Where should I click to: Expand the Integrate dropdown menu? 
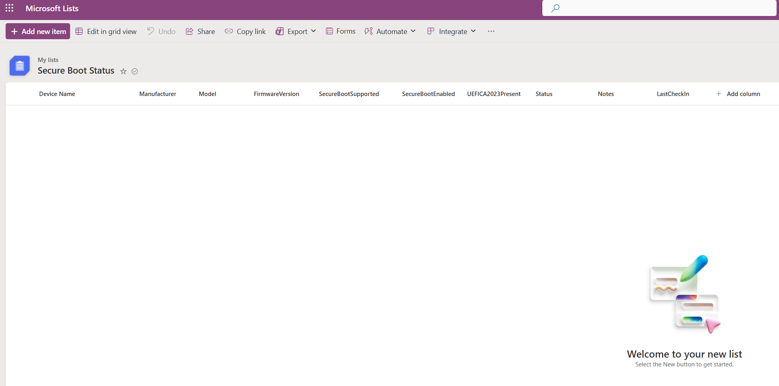click(451, 31)
